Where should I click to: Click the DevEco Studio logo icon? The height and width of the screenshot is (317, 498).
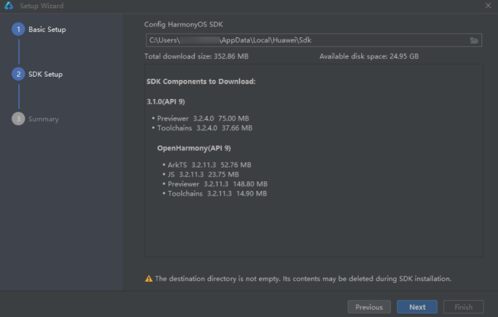click(9, 6)
